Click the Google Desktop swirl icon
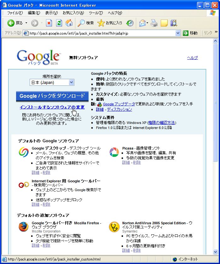This screenshot has height=264, width=220. (x=24, y=152)
